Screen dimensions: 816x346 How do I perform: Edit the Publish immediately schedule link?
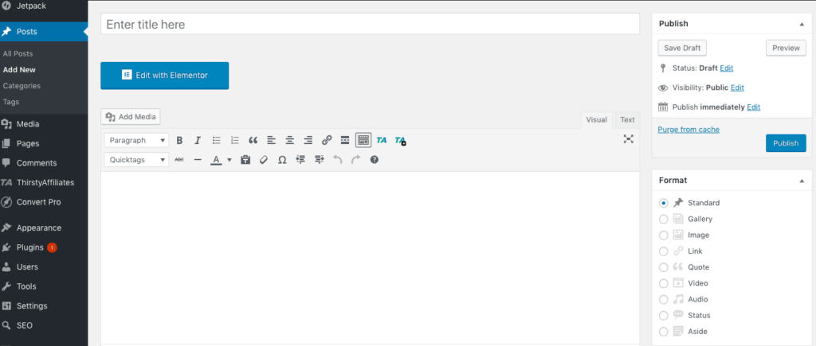pyautogui.click(x=754, y=107)
